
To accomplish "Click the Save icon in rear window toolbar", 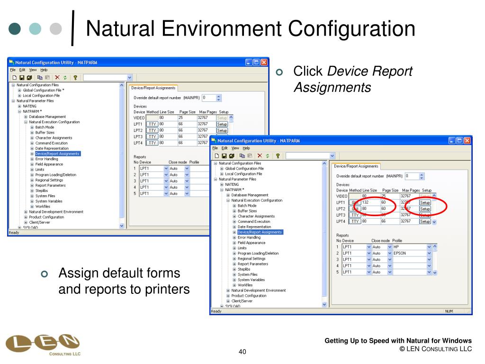I will 22,77.
